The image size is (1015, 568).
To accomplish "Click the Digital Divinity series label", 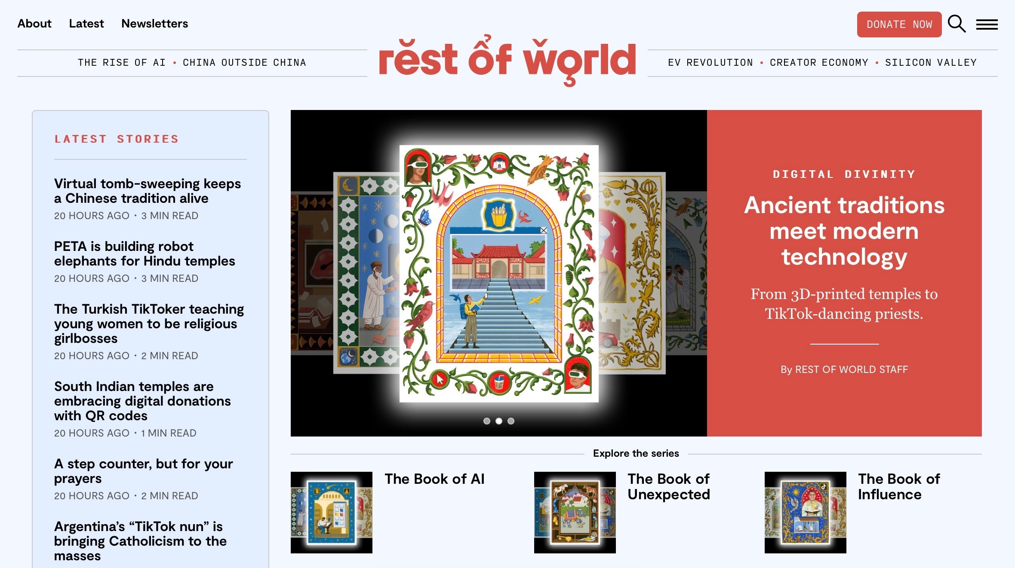I will pyautogui.click(x=844, y=174).
